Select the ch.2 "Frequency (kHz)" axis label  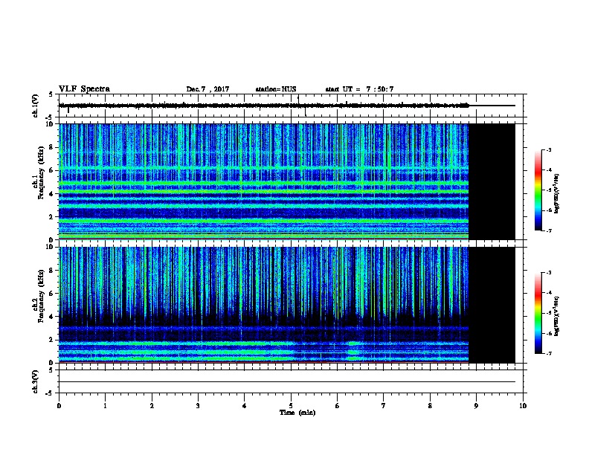pos(41,296)
